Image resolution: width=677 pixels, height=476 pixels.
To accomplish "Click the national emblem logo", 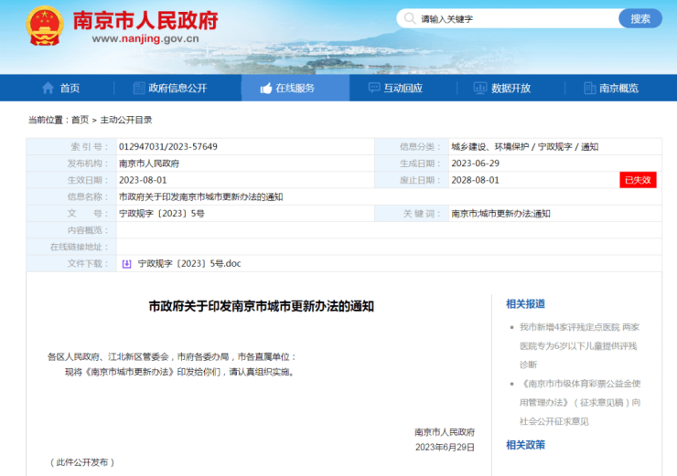I will pyautogui.click(x=45, y=26).
